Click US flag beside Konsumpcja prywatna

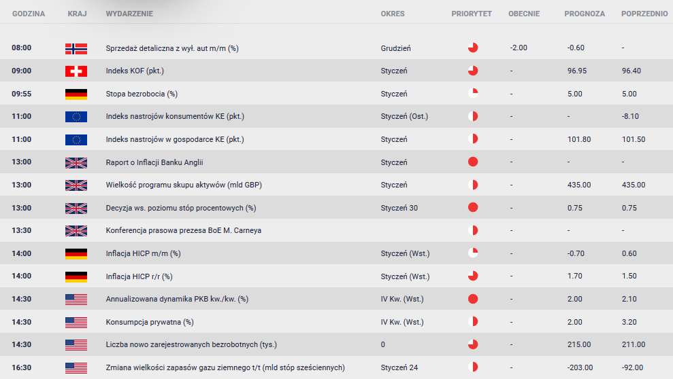(76, 322)
